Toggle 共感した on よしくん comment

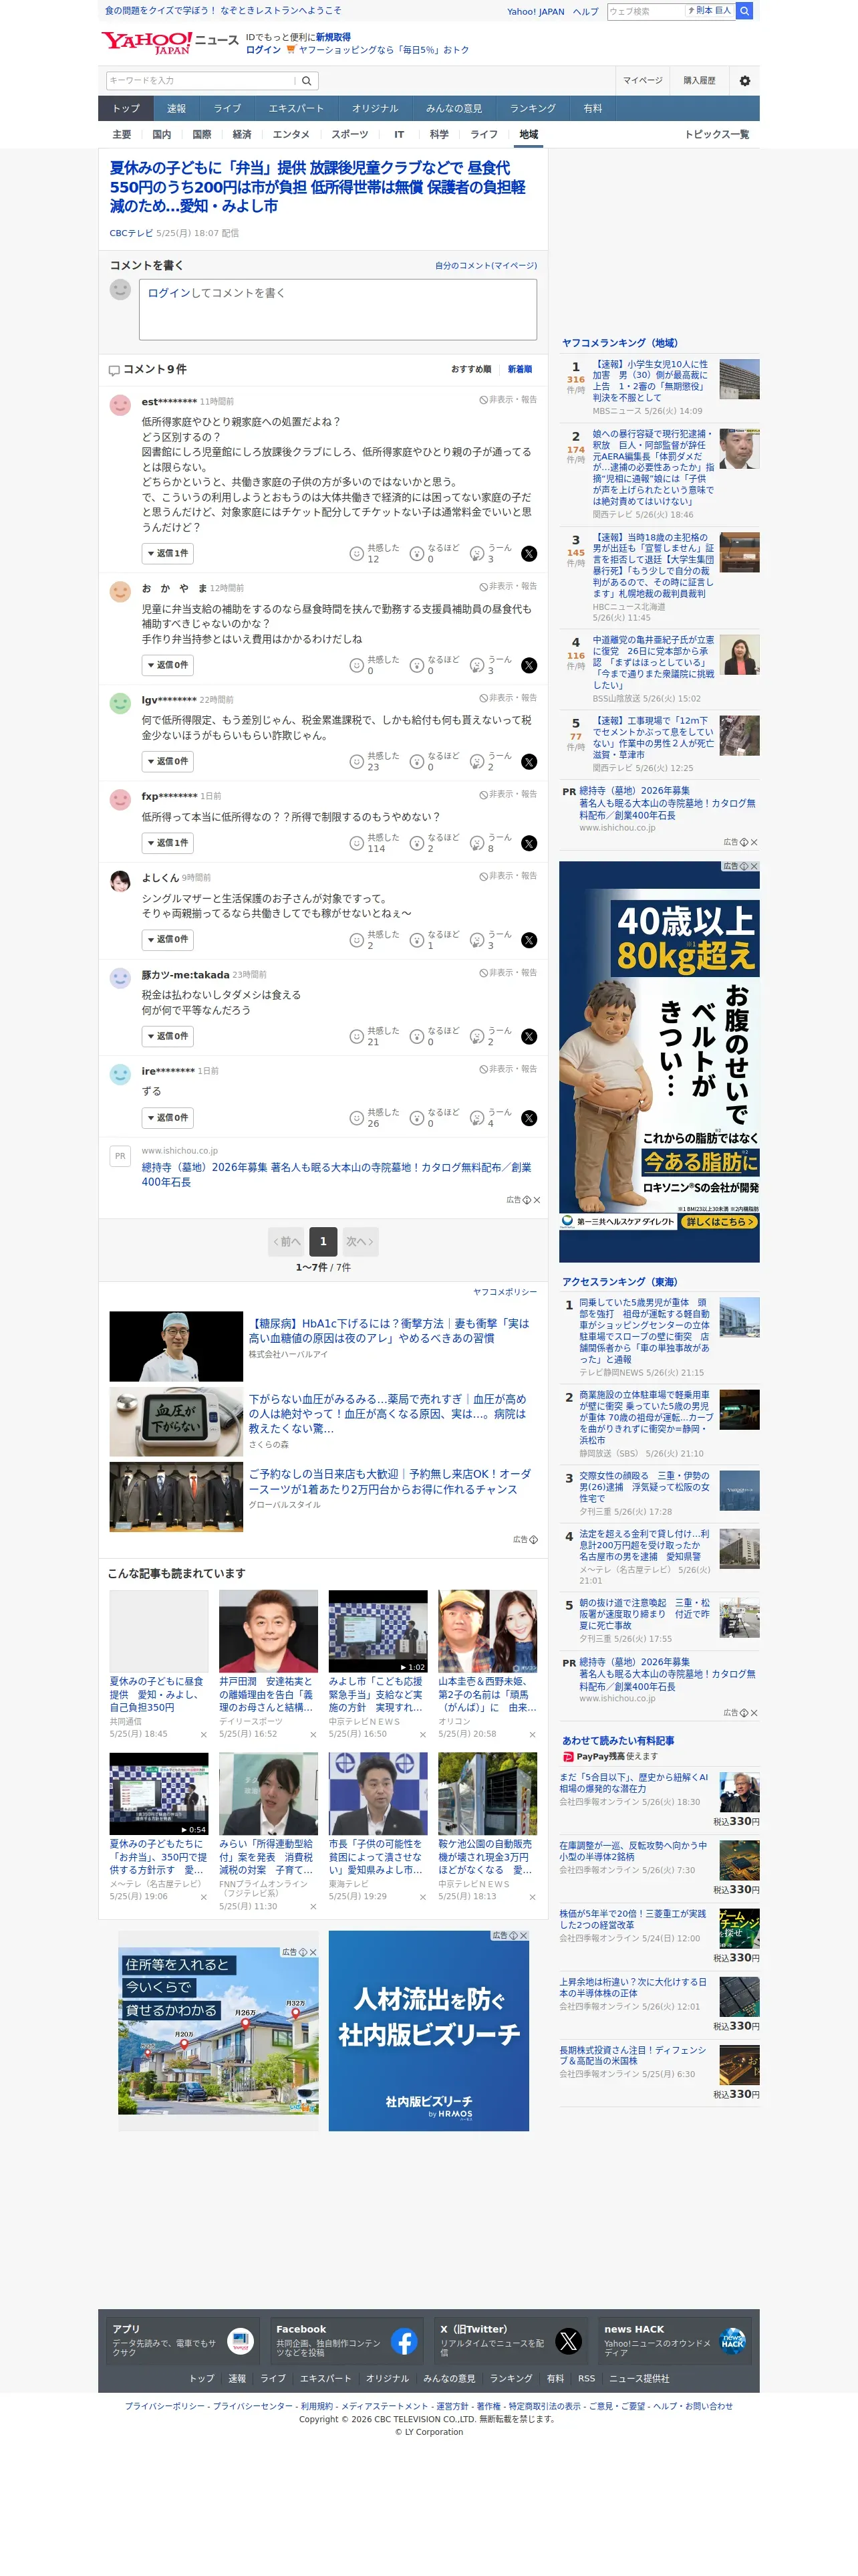tap(357, 940)
